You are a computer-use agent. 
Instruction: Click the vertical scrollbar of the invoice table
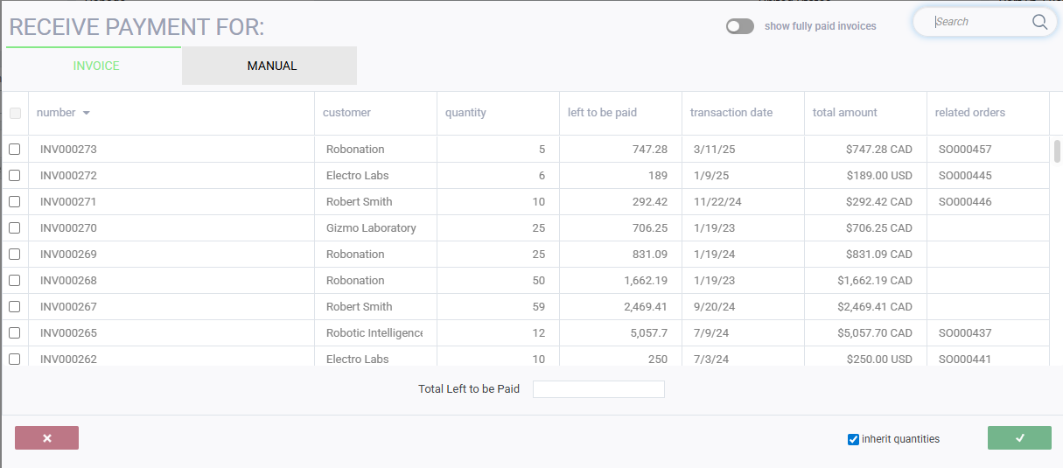[x=1057, y=151]
